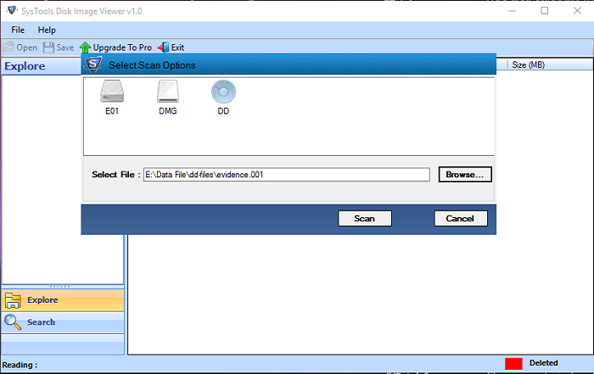Click the SysTools logo in dialog title

93,64
